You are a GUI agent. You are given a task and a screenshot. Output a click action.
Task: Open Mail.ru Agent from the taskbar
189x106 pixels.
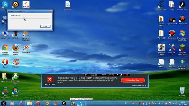tap(73, 103)
